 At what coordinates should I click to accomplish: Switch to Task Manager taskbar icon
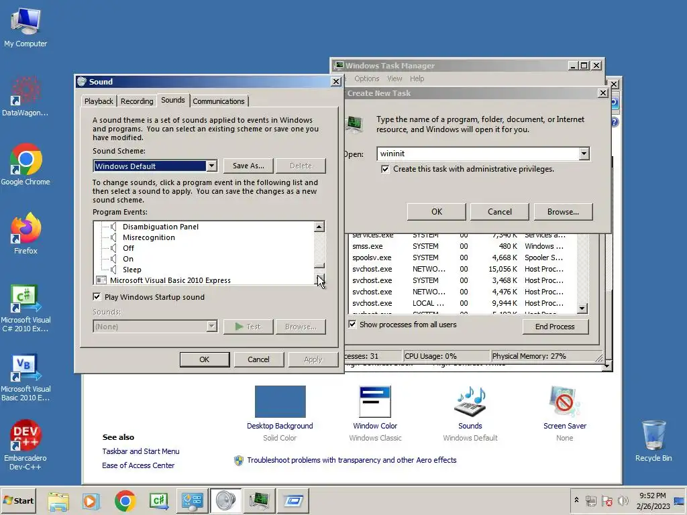(x=260, y=500)
